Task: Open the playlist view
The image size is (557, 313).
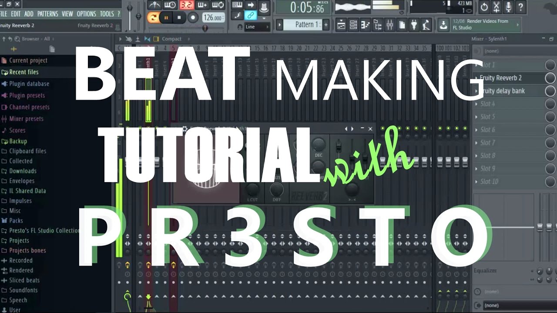Action: tap(341, 25)
